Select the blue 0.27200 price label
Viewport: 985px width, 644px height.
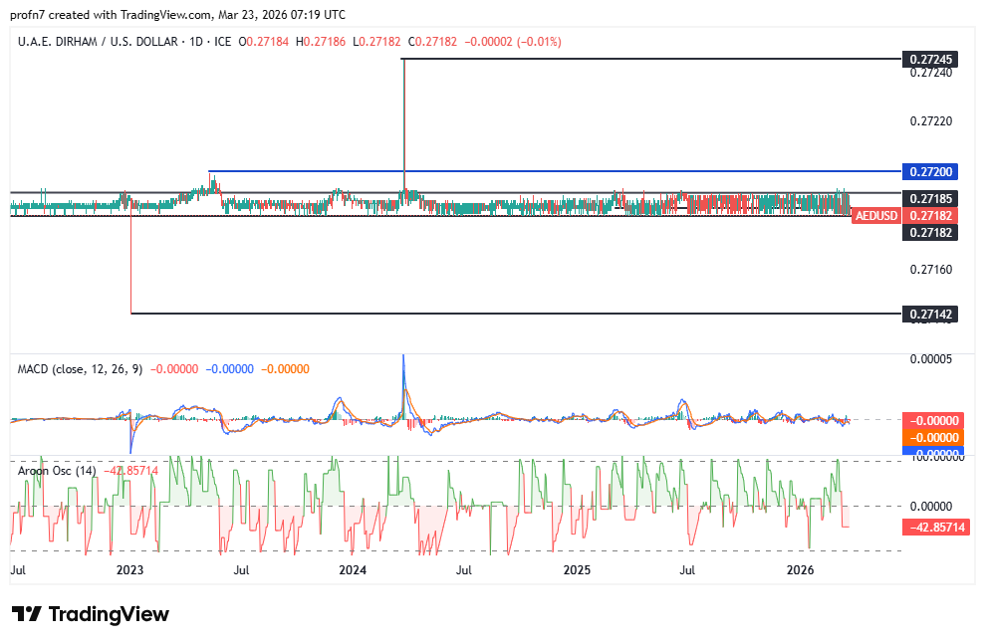[x=931, y=171]
